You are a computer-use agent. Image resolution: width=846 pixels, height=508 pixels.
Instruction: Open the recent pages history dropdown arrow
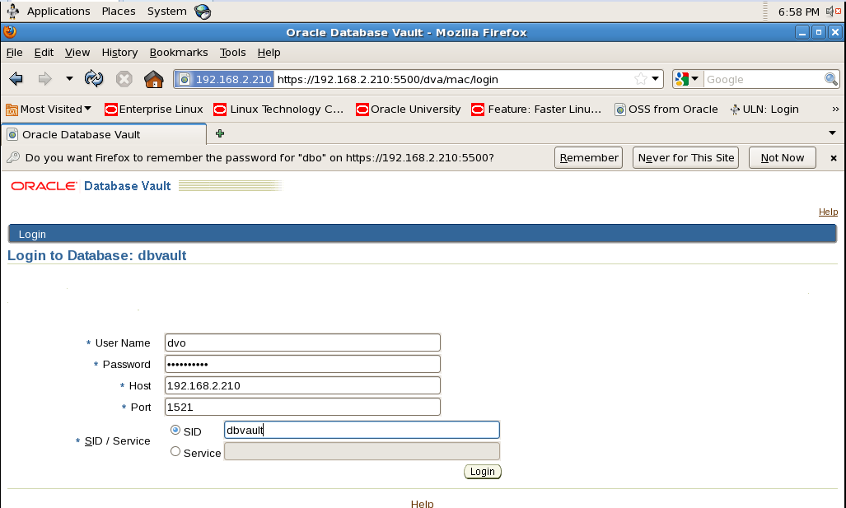(69, 79)
